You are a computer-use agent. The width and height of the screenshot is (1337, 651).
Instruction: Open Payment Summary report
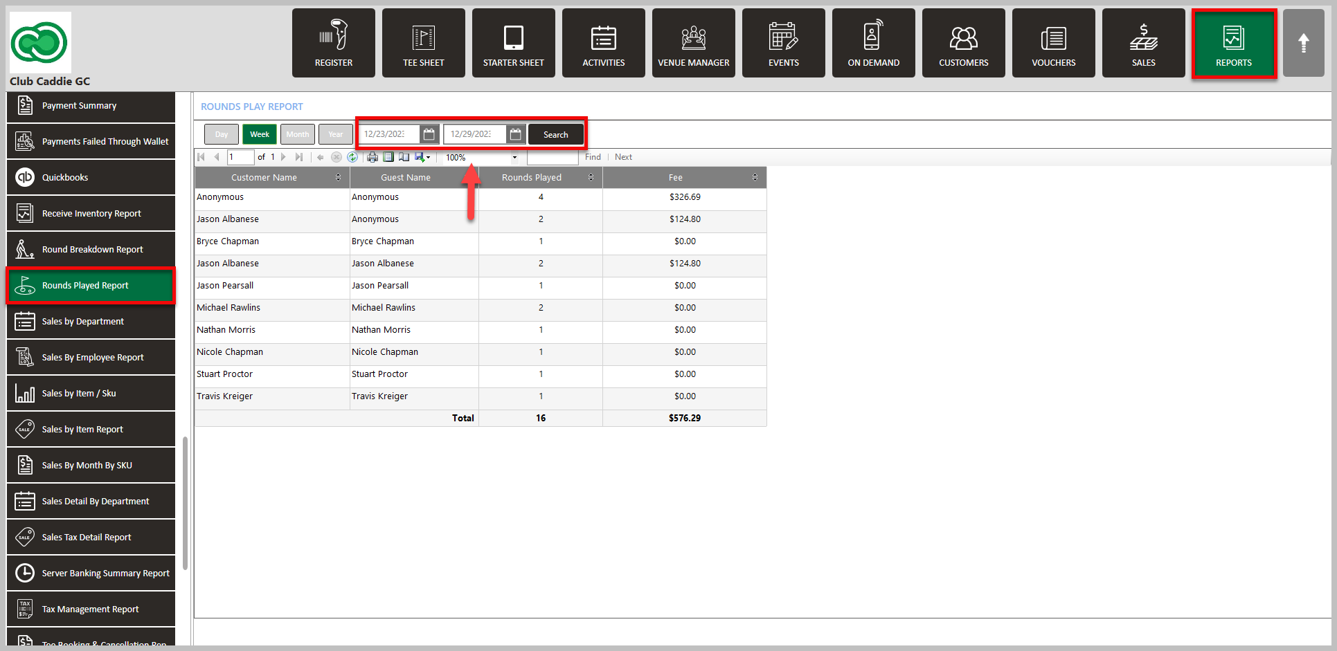[91, 106]
